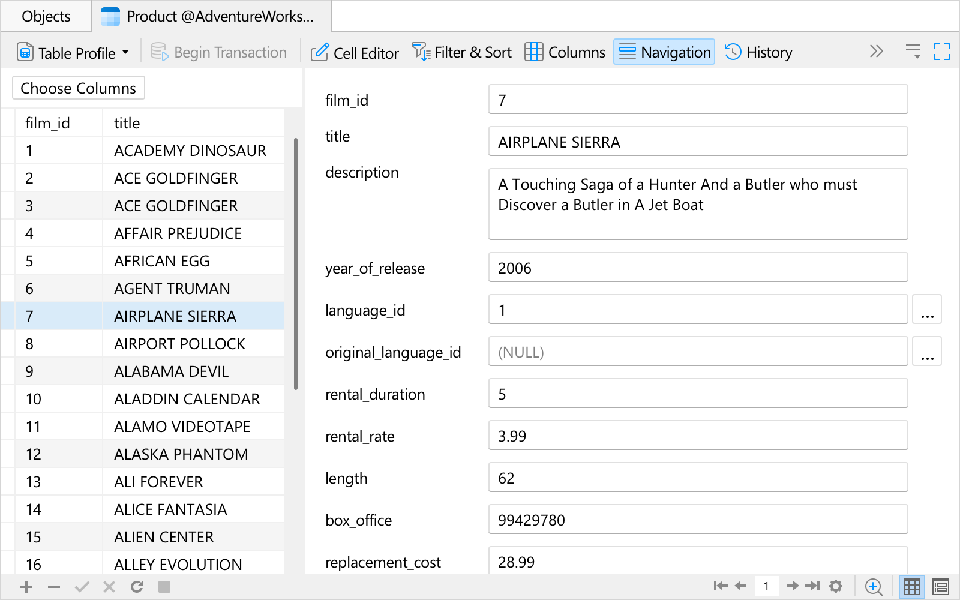Open the language_id foreign key picker

927,310
